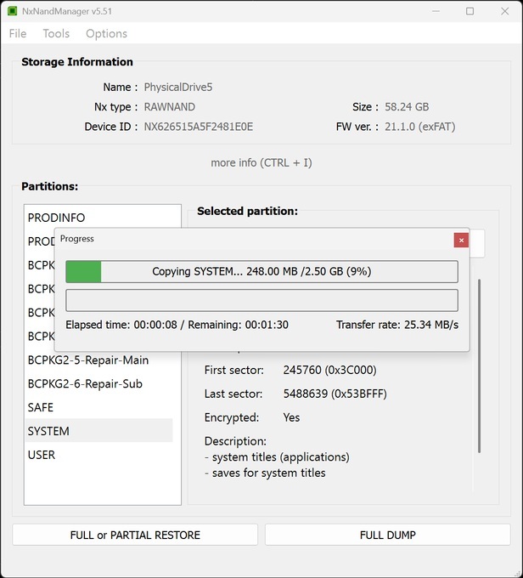
Task: Open the Tools menu
Action: click(56, 33)
